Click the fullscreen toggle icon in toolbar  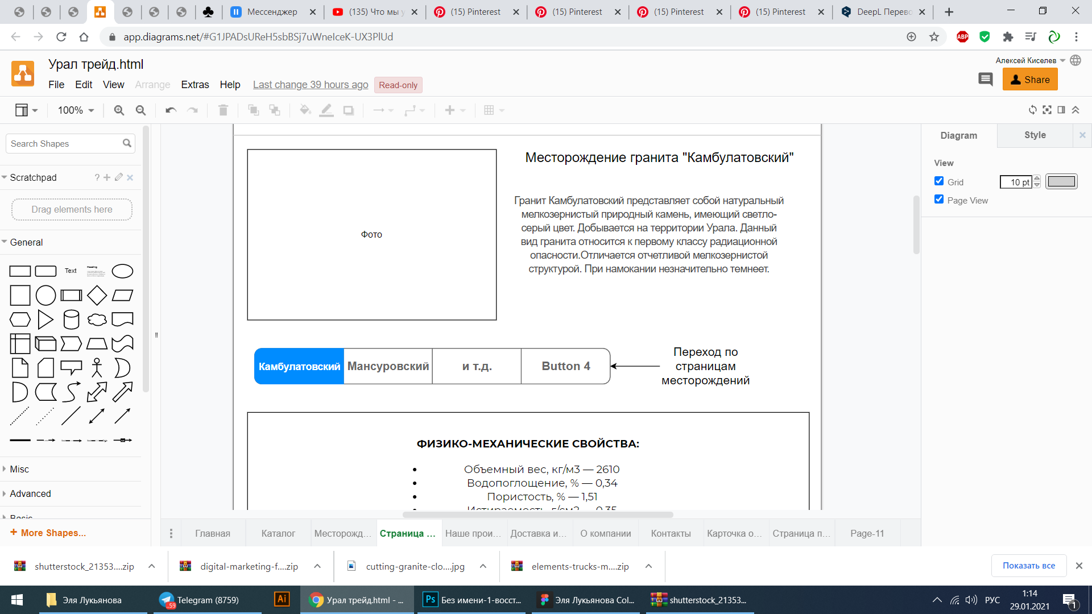click(1047, 110)
